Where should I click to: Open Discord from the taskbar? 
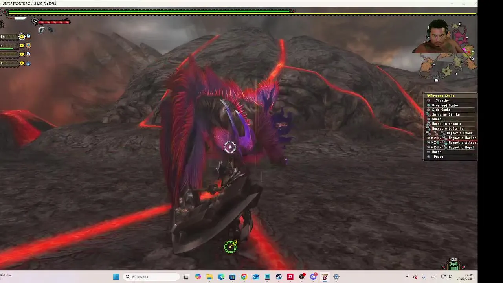(314, 277)
